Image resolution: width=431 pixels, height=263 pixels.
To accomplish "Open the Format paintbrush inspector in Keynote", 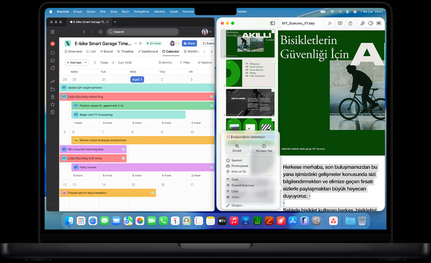I will tap(363, 23).
